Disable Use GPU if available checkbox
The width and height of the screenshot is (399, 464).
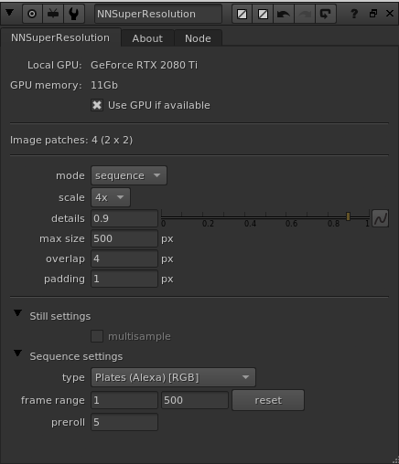tap(97, 105)
